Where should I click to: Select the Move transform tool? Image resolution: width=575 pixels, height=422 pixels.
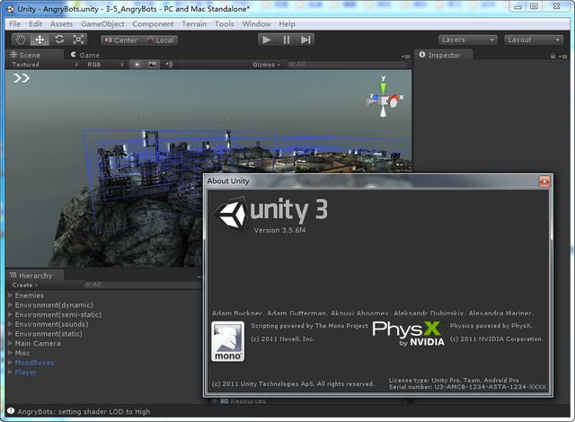point(40,40)
